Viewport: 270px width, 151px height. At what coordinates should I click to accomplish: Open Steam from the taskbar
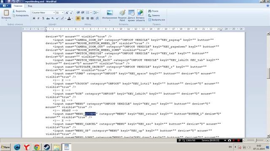(x=46, y=147)
